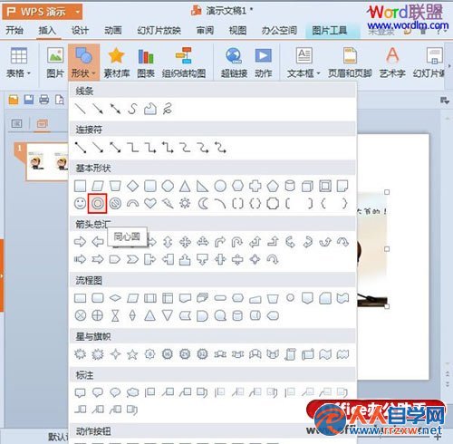Switch to the Review (审阅) tab
This screenshot has height=444, width=453.
205,30
